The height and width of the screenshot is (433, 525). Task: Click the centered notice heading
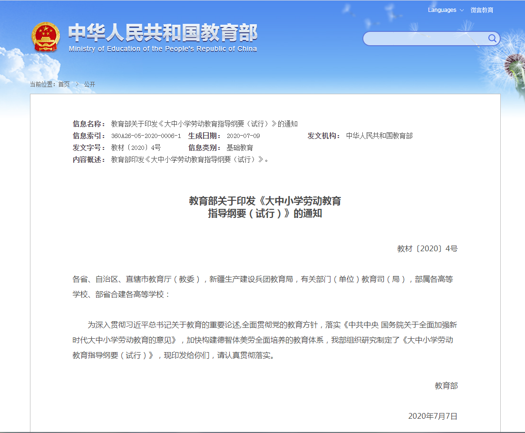(265, 207)
